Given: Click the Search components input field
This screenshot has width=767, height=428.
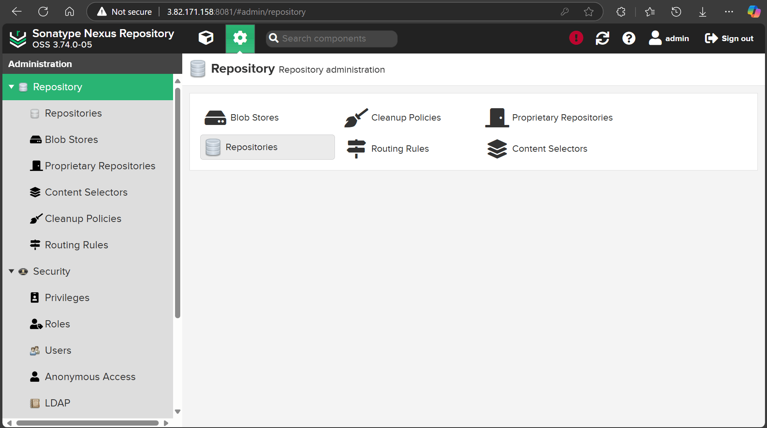Looking at the screenshot, I should 331,38.
